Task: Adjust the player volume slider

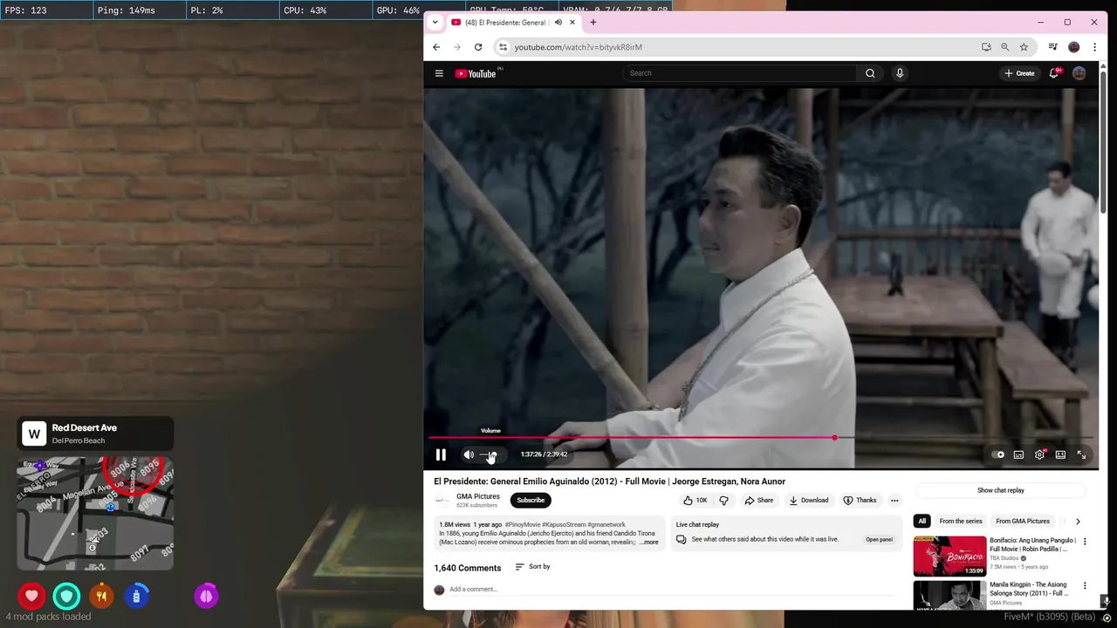Action: pyautogui.click(x=491, y=454)
